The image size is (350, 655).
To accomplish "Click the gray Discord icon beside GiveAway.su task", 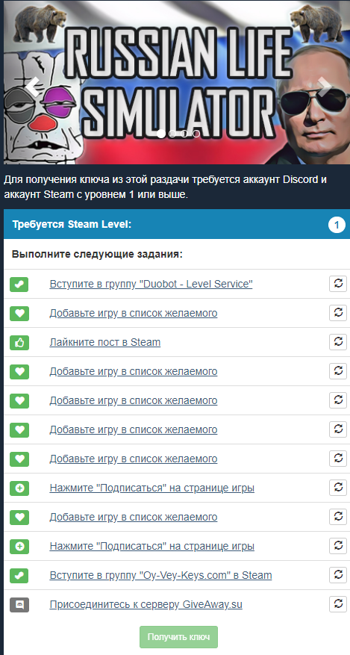I will click(19, 605).
